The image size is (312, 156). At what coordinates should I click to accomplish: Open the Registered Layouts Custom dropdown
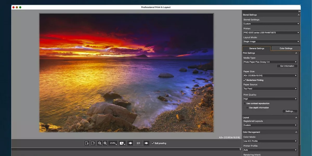click(270, 125)
